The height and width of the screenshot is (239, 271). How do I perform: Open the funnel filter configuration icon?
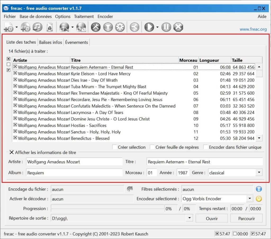pos(108,27)
